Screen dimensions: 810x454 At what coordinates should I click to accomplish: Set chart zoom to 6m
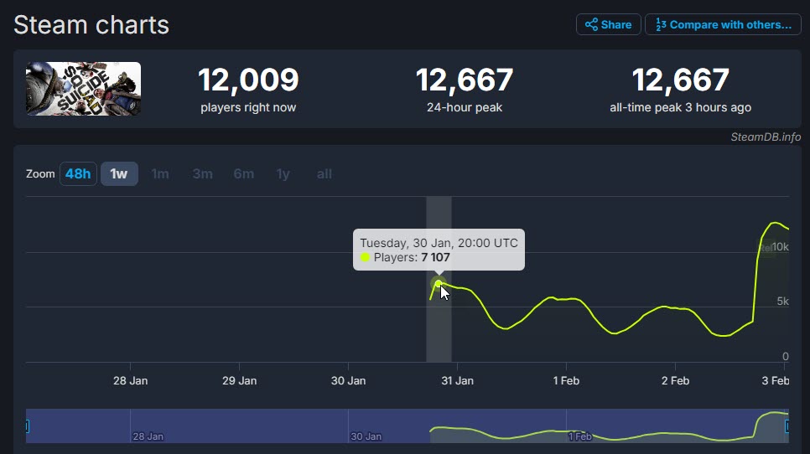pyautogui.click(x=243, y=173)
